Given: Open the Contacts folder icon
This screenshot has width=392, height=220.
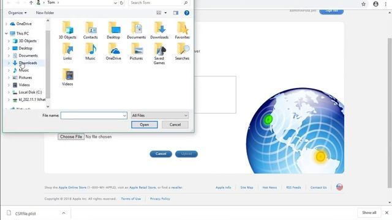Looking at the screenshot, I should coord(91,30).
